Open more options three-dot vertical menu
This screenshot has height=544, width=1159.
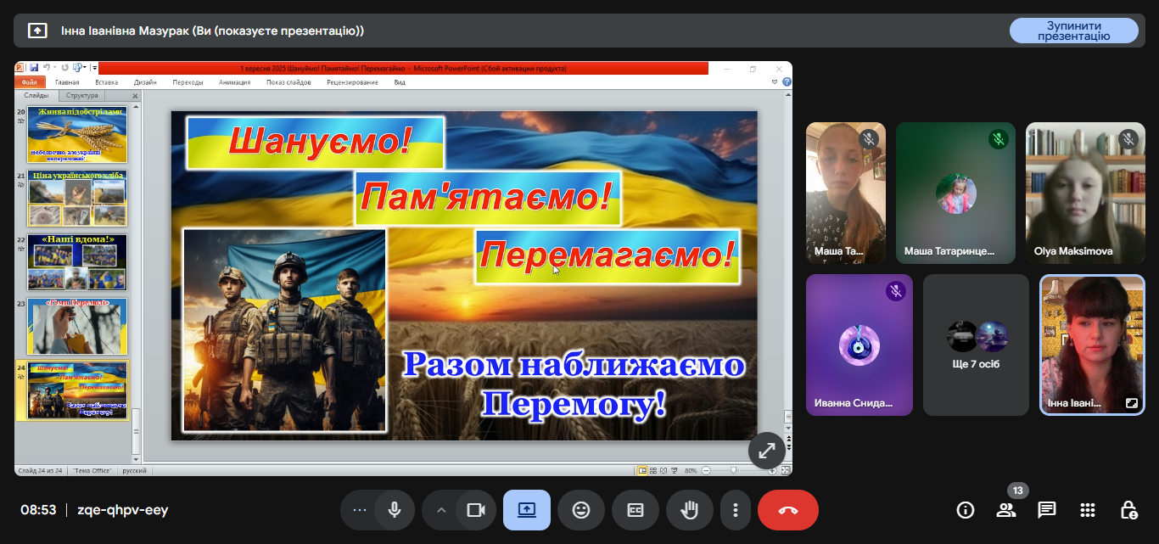(736, 510)
